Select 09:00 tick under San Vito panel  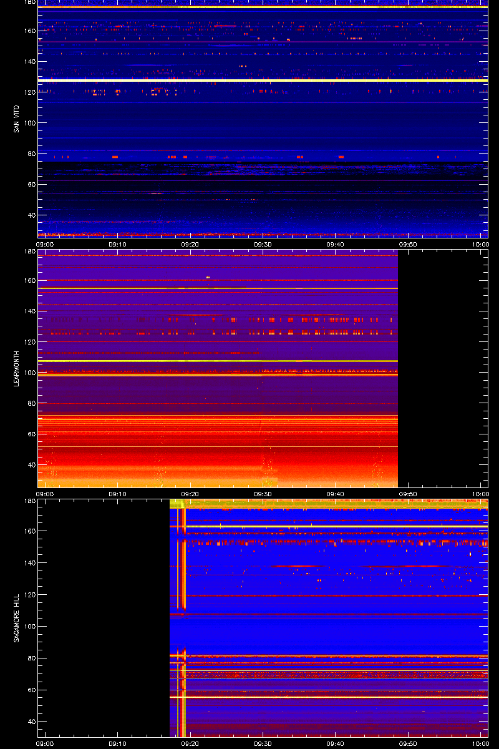tap(44, 244)
